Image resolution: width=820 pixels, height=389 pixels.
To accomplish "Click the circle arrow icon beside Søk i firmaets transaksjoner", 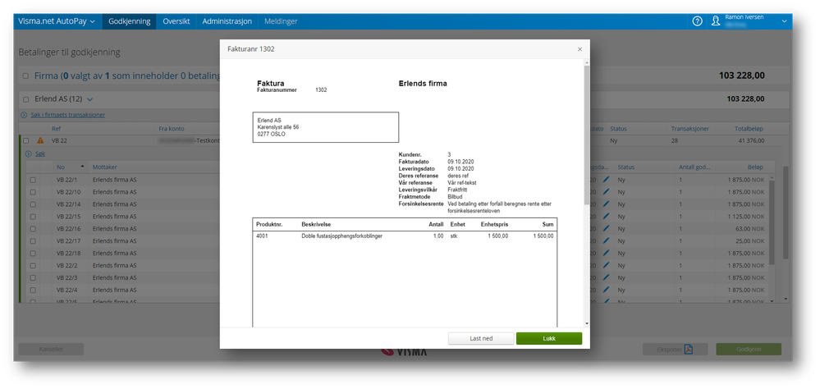I will [x=24, y=115].
